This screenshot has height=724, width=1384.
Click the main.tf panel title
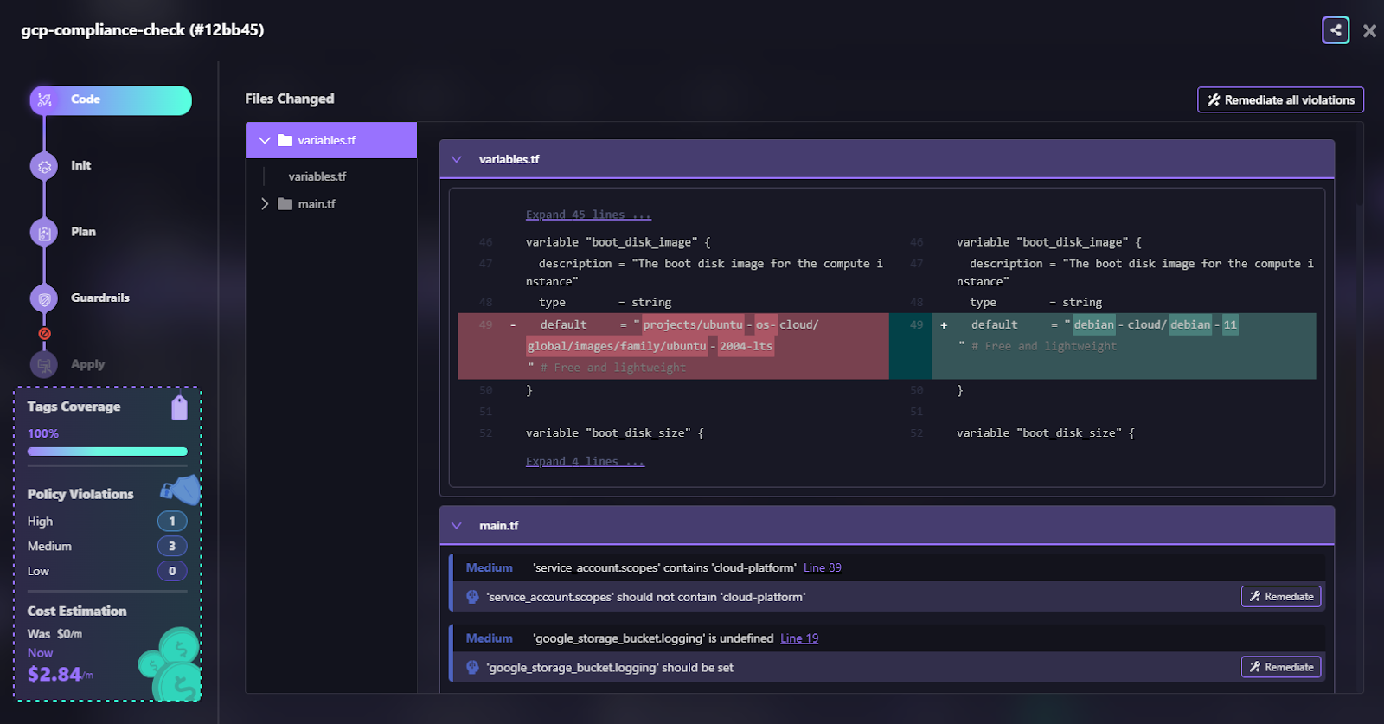(499, 526)
